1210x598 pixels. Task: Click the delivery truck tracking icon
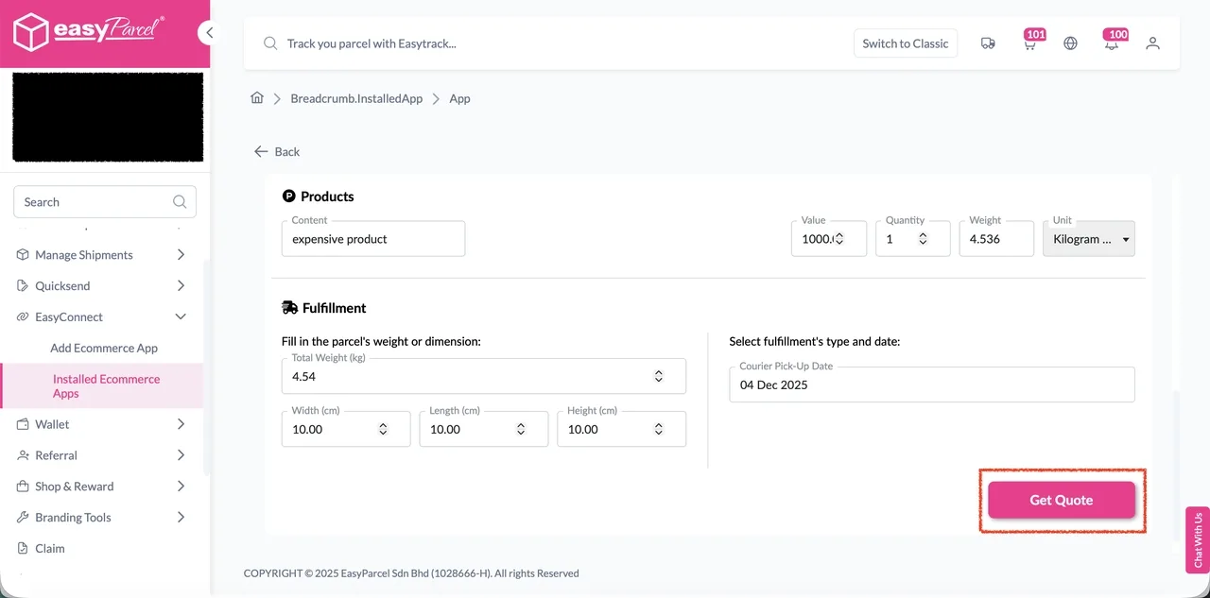click(988, 43)
